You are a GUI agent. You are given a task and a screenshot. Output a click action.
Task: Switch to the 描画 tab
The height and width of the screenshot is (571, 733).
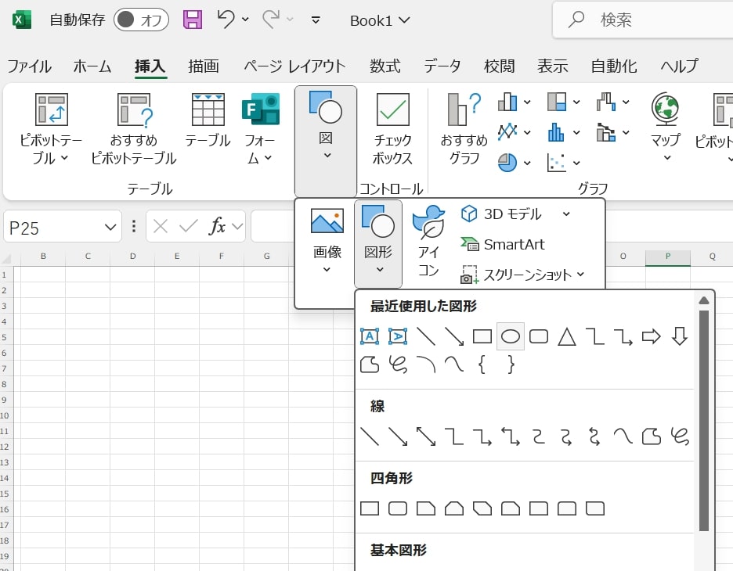tap(204, 66)
